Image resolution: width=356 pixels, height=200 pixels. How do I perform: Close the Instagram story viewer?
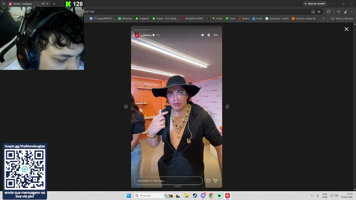pos(347,29)
